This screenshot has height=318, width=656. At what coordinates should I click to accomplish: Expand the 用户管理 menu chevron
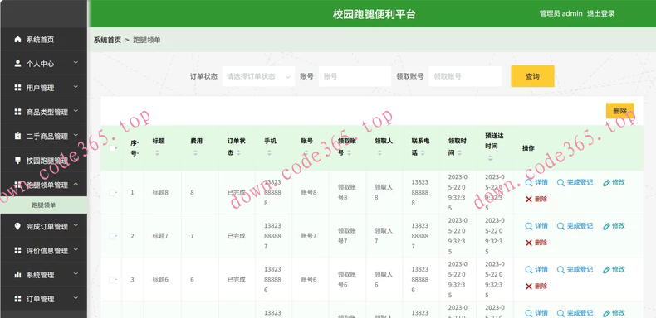pos(76,87)
